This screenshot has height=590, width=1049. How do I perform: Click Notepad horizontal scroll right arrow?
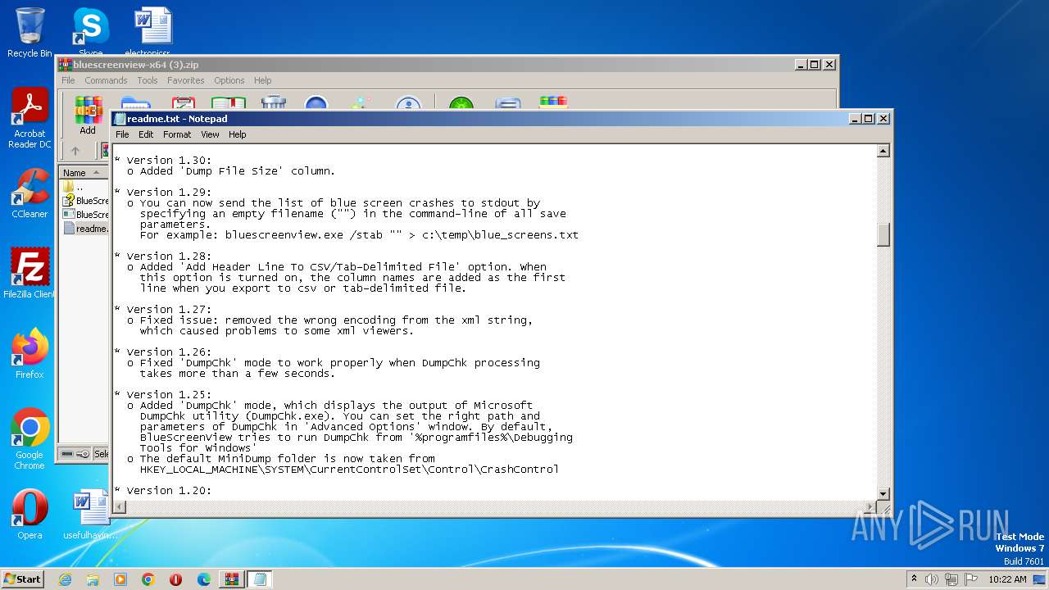(x=870, y=507)
